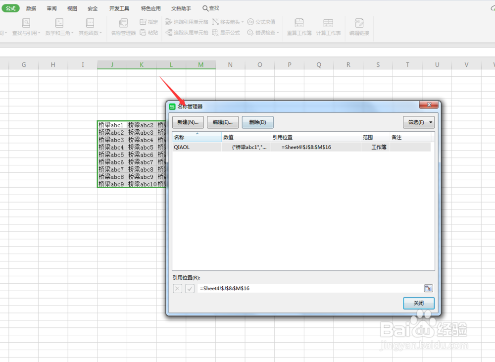Switch to the 视图 tab

(72, 8)
